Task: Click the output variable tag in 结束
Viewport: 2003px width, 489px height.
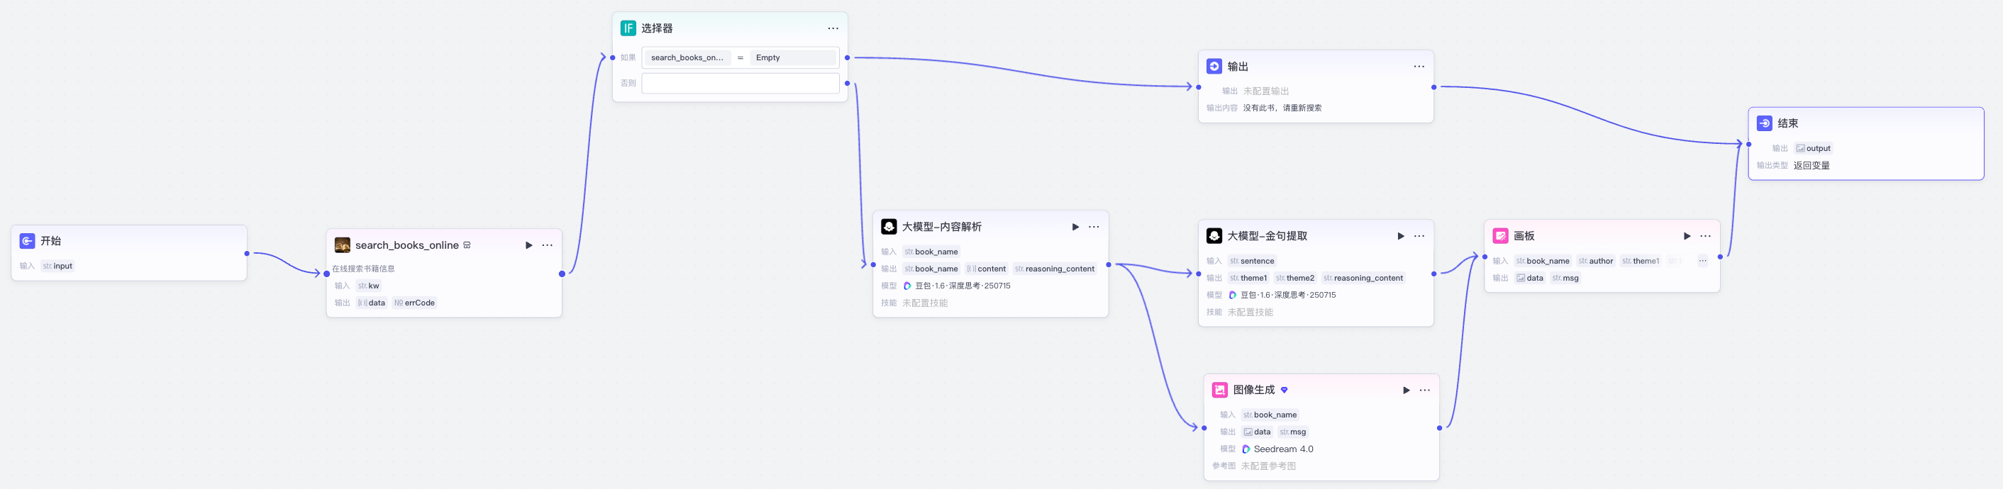Action: [x=1814, y=147]
